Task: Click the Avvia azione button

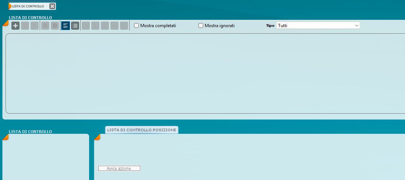Action: coord(119,168)
